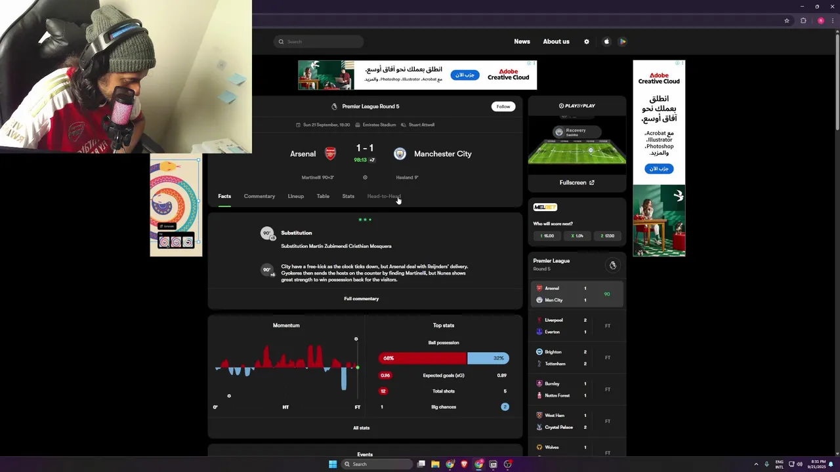The width and height of the screenshot is (840, 472).
Task: Show hidden system tray icons
Action: [756, 464]
